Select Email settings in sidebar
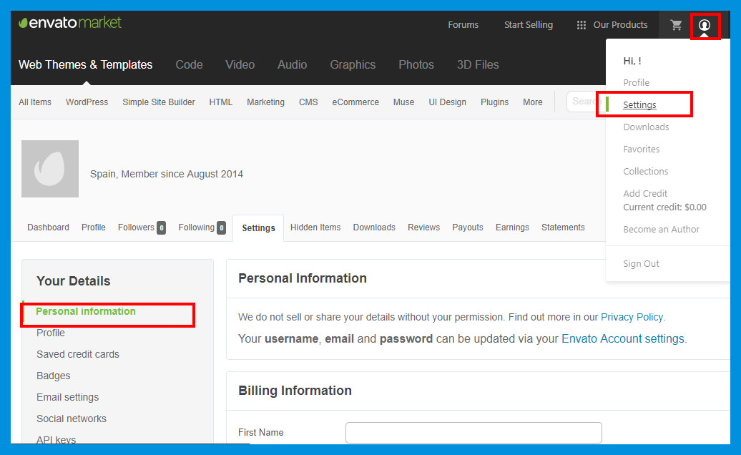The image size is (741, 455). [x=67, y=397]
